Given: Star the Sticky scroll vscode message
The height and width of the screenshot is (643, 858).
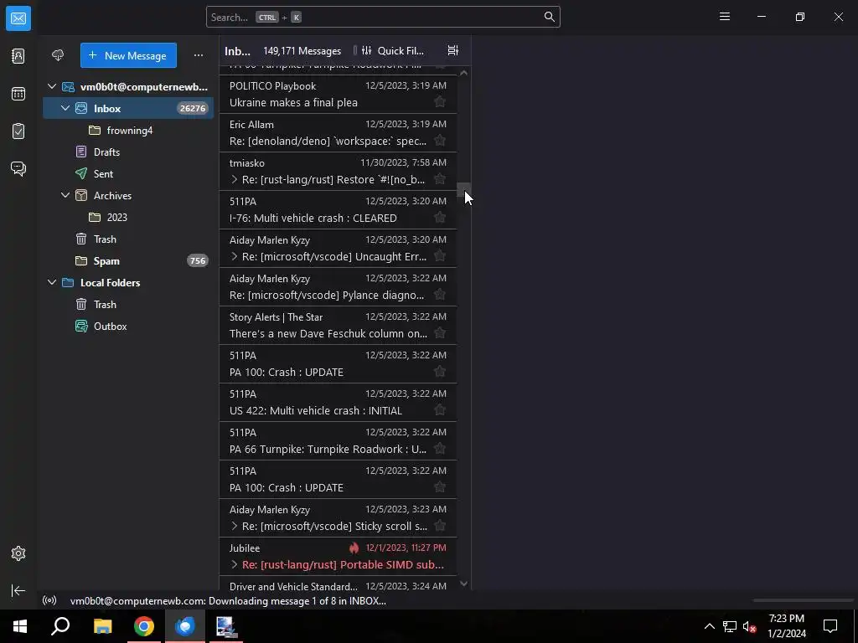Looking at the screenshot, I should click(439, 526).
